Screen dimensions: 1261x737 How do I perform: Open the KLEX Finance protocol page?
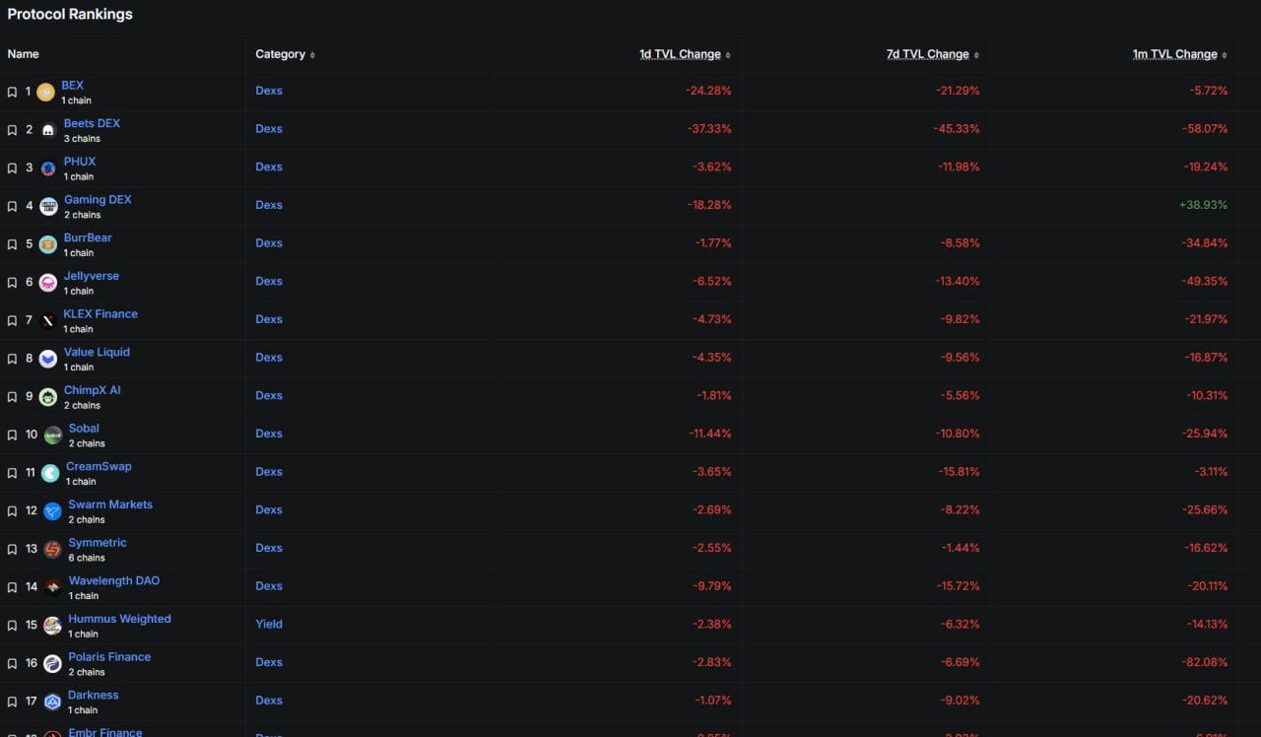pyautogui.click(x=100, y=313)
